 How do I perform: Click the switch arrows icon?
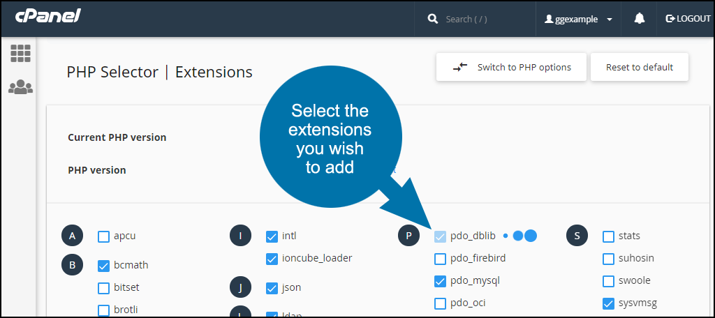pyautogui.click(x=460, y=67)
